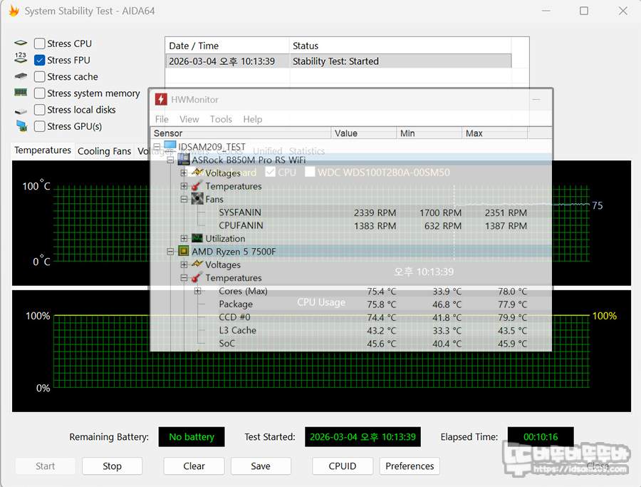Switch to the Temperatures tab in AIDA64
The height and width of the screenshot is (487, 641).
[43, 150]
